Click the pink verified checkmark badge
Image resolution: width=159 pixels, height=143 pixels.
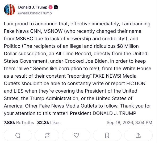(51, 7)
